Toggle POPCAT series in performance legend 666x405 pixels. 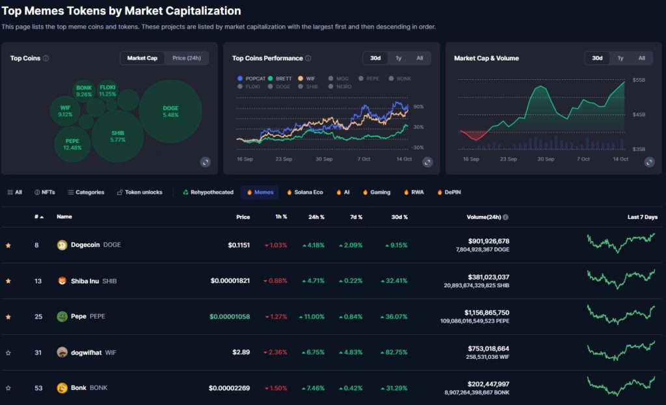(x=252, y=79)
